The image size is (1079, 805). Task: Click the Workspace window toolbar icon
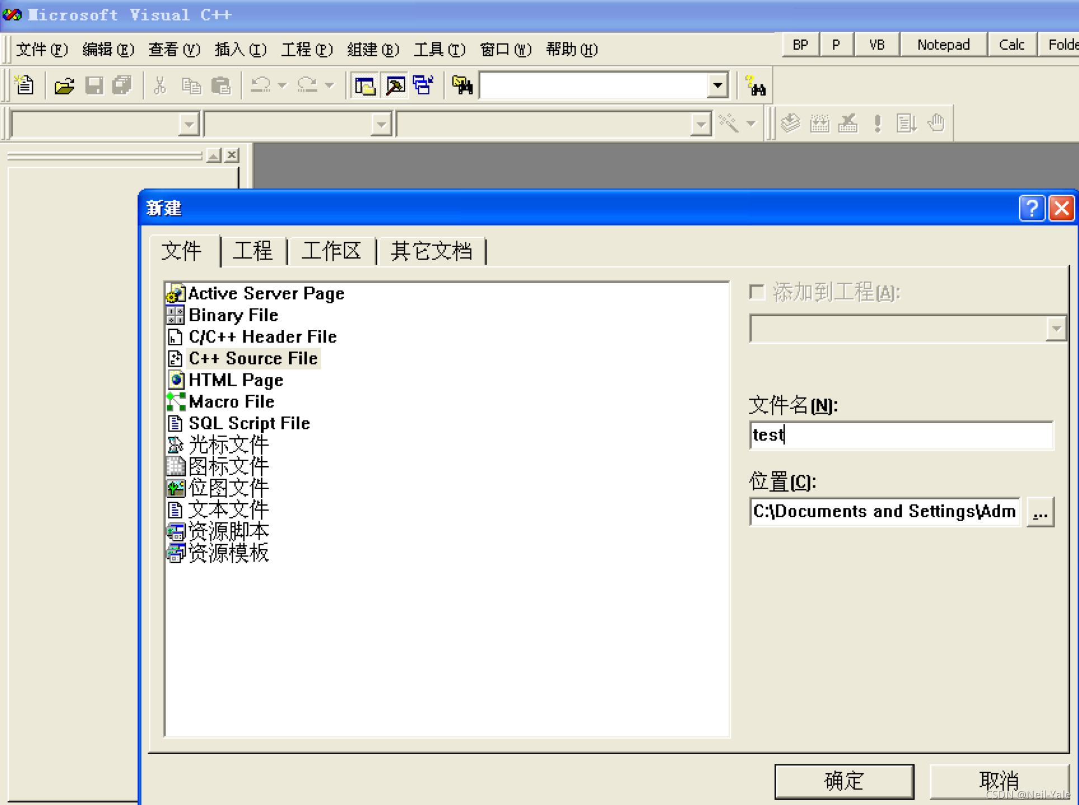(x=365, y=86)
